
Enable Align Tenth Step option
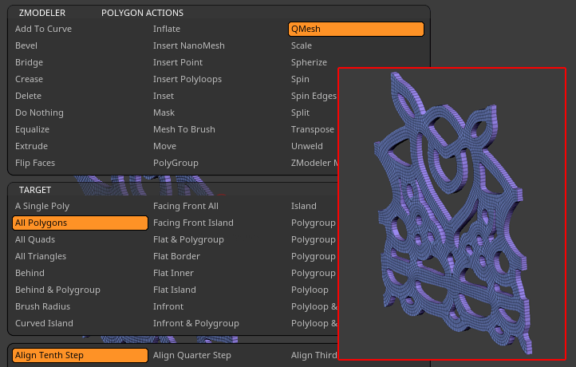[x=80, y=355]
